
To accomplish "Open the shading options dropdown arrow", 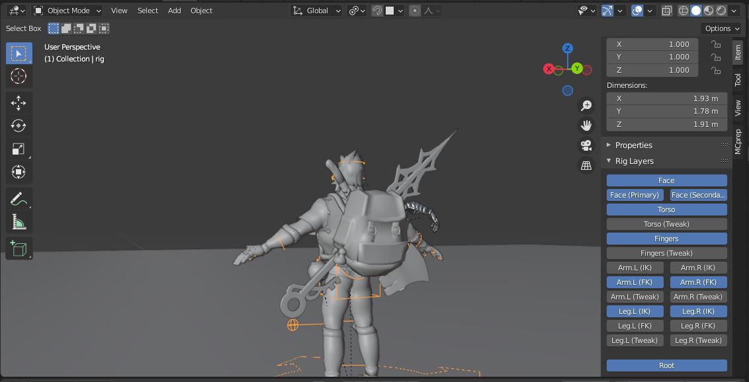I will pos(734,11).
